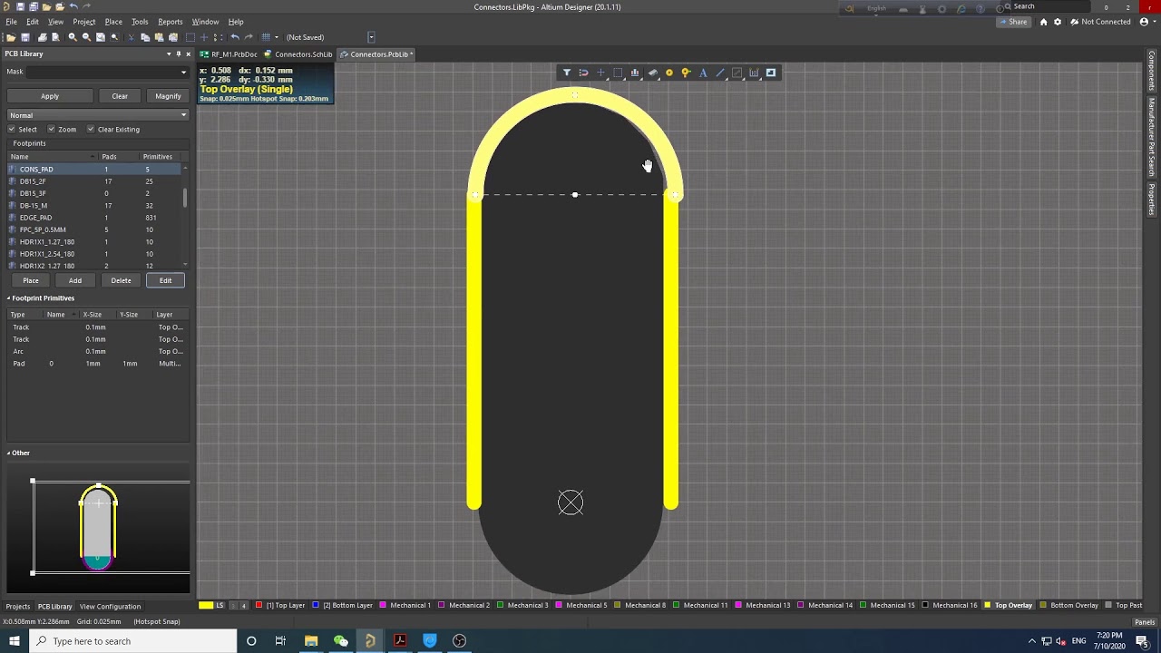Select the place line tool
Screen dimensions: 1161x653
[720, 73]
